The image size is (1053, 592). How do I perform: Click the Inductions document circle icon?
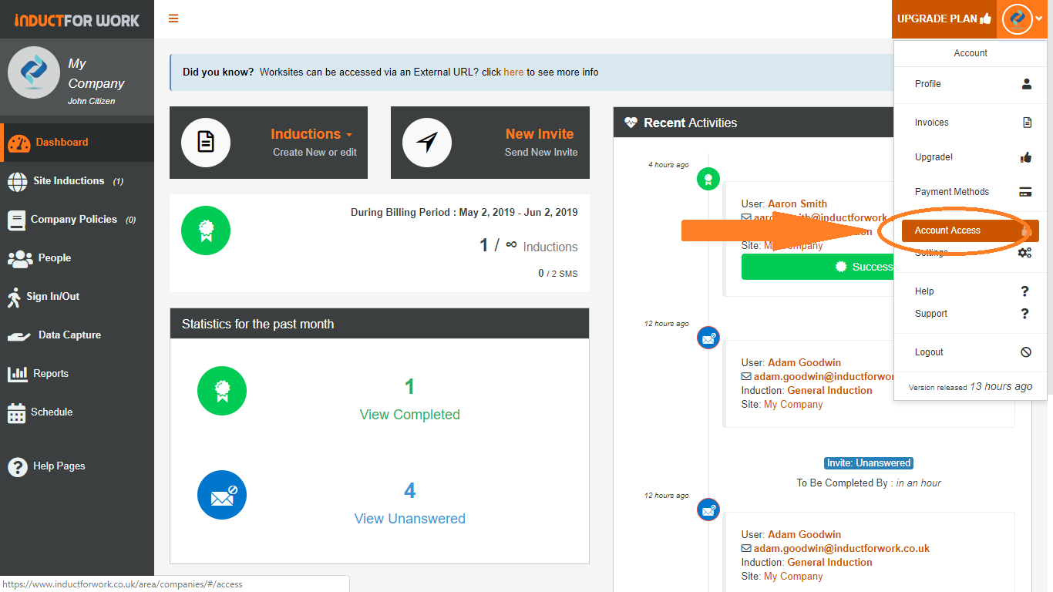click(x=206, y=143)
